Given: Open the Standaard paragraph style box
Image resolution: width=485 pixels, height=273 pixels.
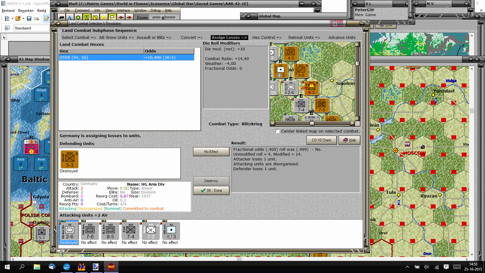Looking at the screenshot, I should [x=32, y=28].
